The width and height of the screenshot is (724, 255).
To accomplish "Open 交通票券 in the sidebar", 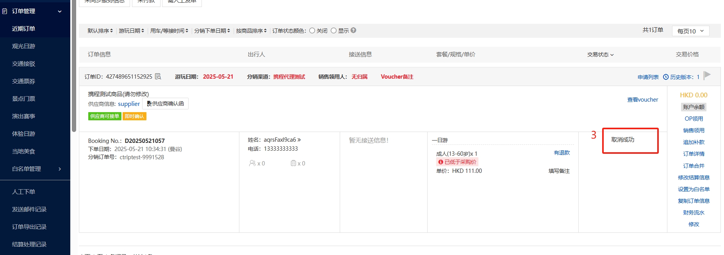I will pyautogui.click(x=23, y=81).
